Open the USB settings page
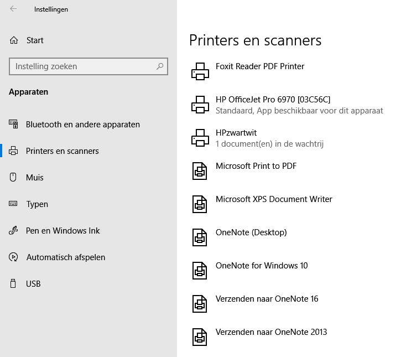The width and height of the screenshot is (406, 357). pyautogui.click(x=33, y=284)
